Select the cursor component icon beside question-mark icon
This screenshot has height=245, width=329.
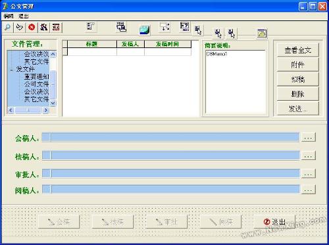pos(198,30)
